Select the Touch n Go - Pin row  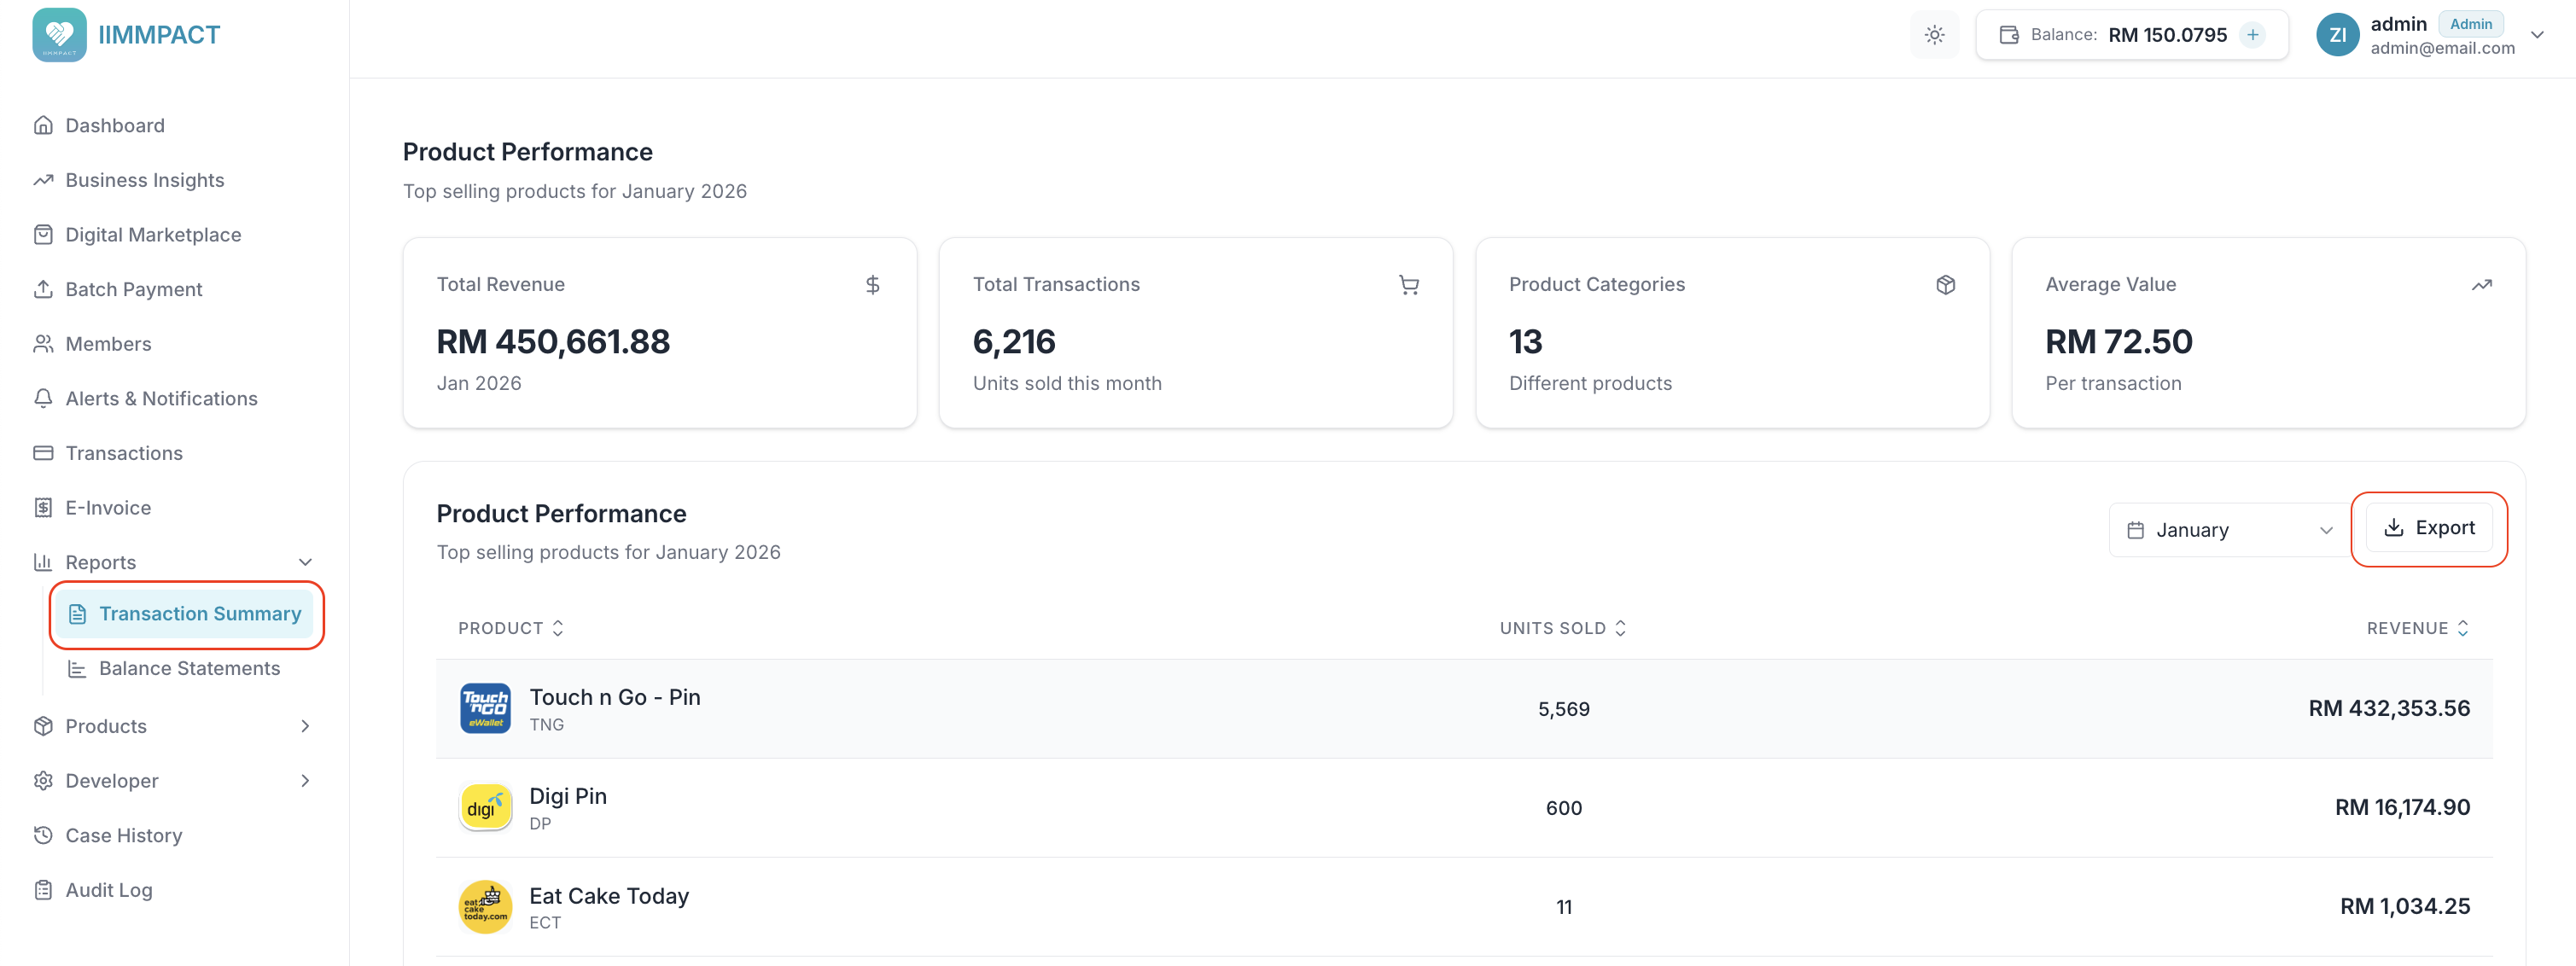1200,708
